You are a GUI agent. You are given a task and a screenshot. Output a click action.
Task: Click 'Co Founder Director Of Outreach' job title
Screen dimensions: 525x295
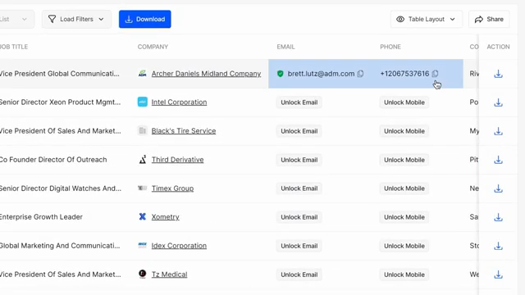[53, 160]
